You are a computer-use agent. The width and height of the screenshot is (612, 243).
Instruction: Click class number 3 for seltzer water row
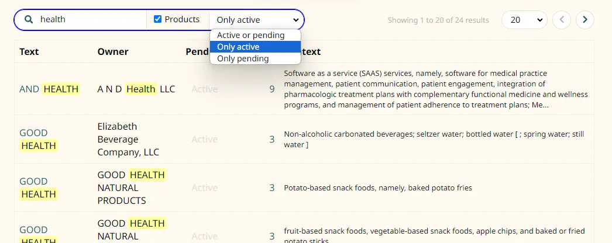click(x=272, y=140)
